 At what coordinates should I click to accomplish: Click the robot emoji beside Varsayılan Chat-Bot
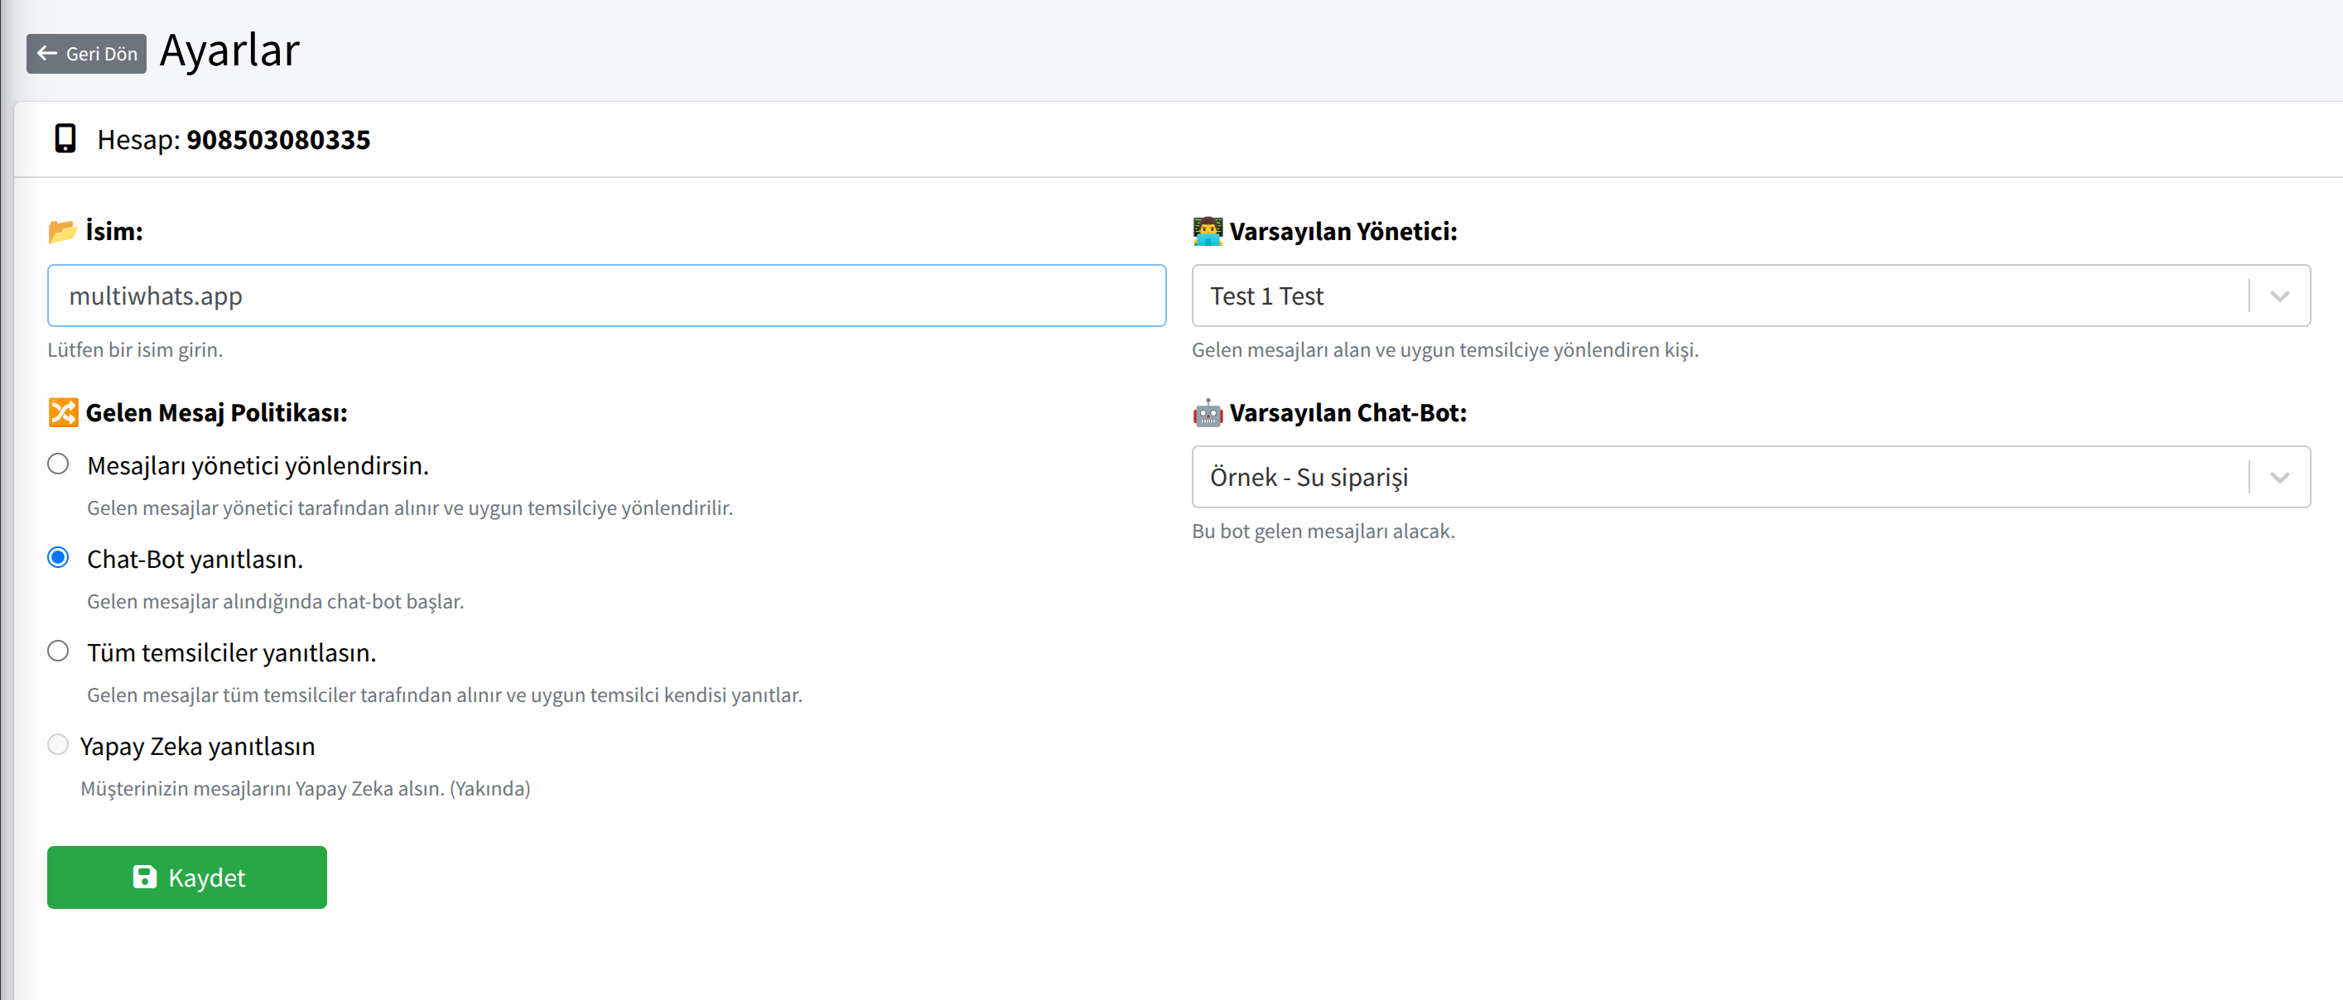click(1207, 413)
